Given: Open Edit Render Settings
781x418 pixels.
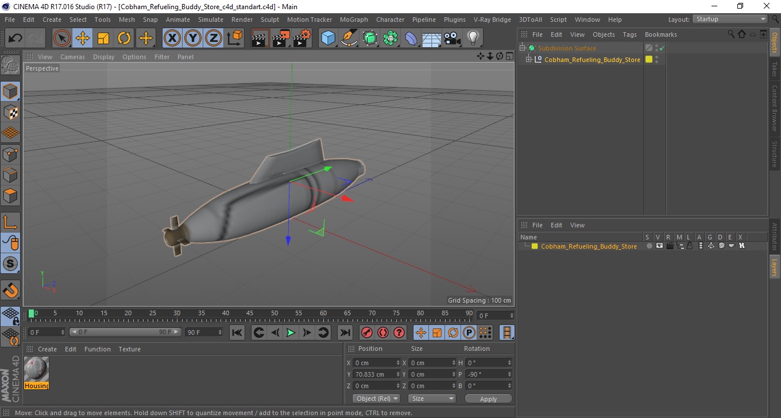Looking at the screenshot, I should click(x=301, y=38).
